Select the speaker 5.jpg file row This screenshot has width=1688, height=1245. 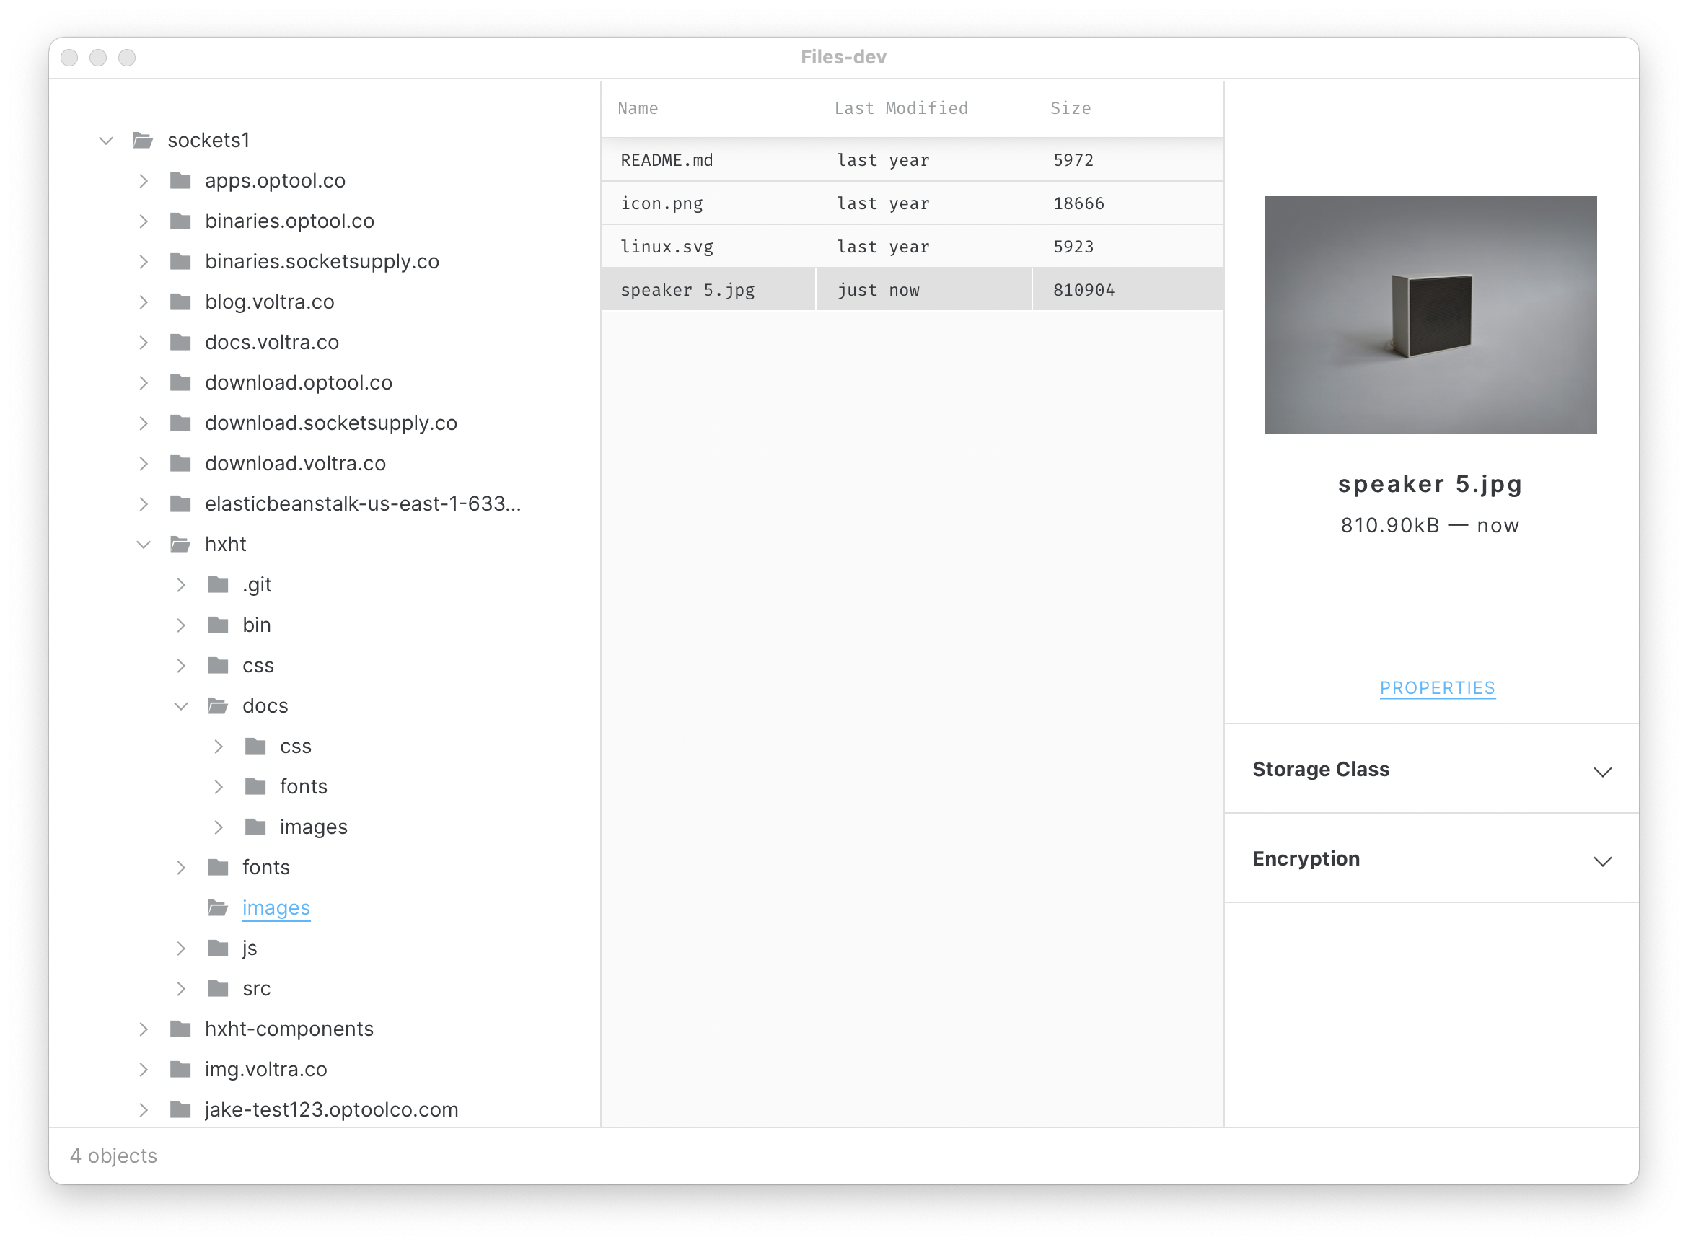pyautogui.click(x=913, y=290)
